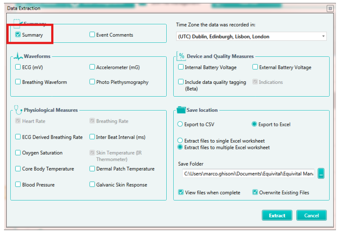Enable the ECG (mV) waveform checkbox
Image resolution: width=337 pixels, height=233 pixels.
(18, 67)
